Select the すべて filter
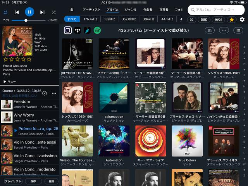The image size is (248, 186). coord(72,19)
